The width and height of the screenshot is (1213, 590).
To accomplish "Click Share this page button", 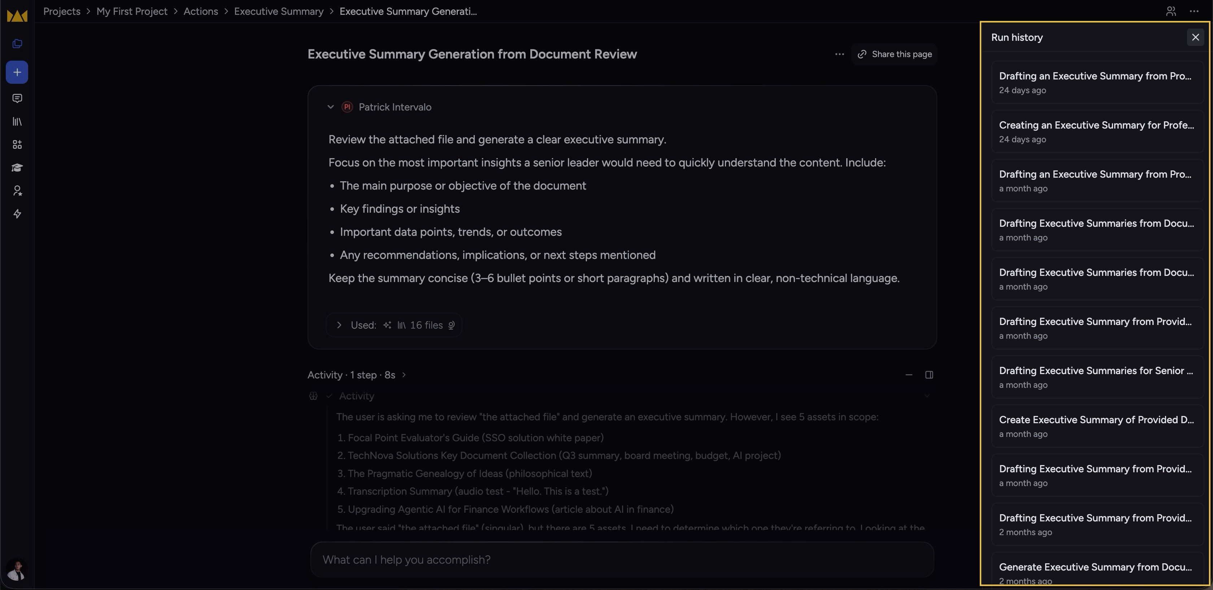I will (894, 54).
